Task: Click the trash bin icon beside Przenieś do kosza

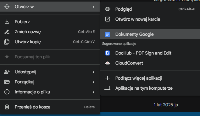Action: pyautogui.click(x=7, y=107)
